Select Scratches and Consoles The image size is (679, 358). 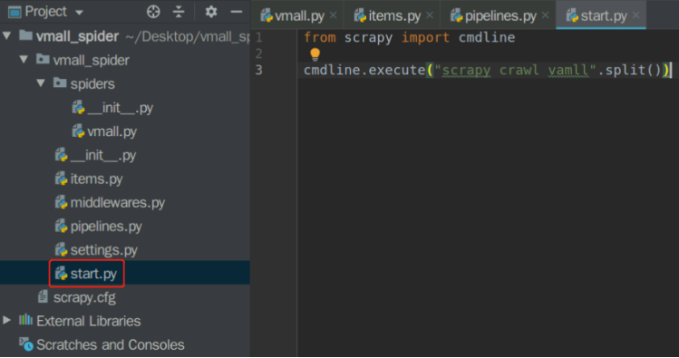pyautogui.click(x=111, y=344)
